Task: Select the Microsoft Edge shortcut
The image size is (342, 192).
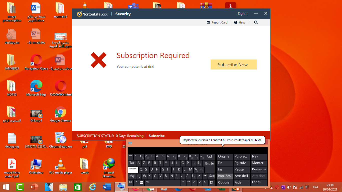Action: click(36, 88)
